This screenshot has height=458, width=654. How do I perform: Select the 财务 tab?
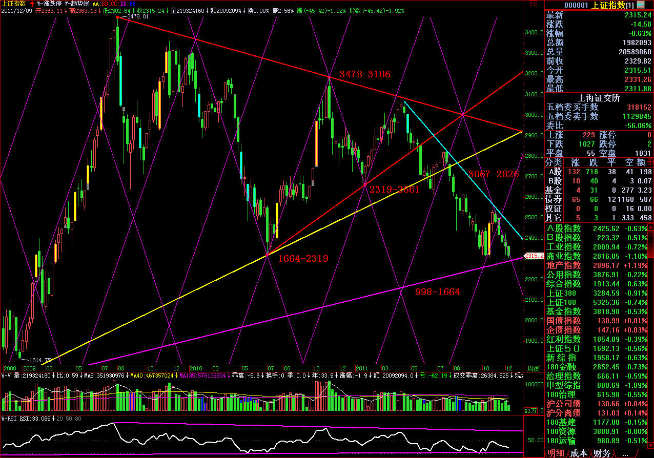(x=602, y=453)
